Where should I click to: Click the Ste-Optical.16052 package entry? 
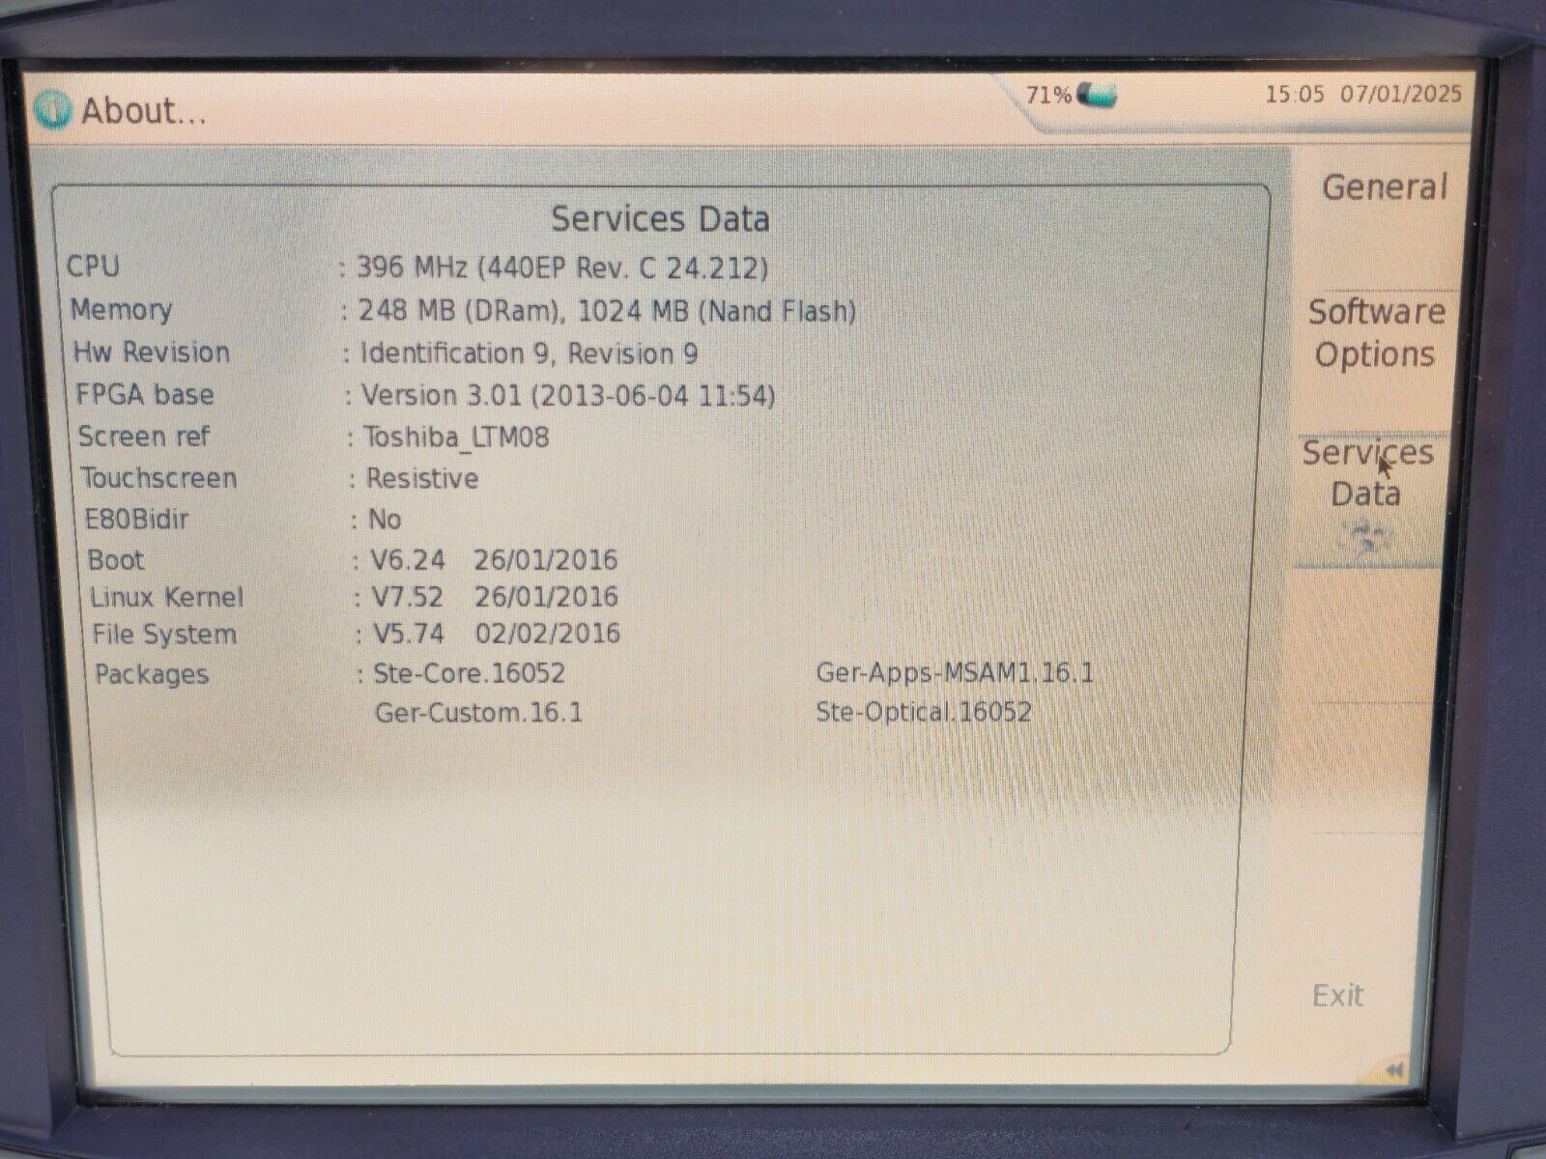pos(924,713)
